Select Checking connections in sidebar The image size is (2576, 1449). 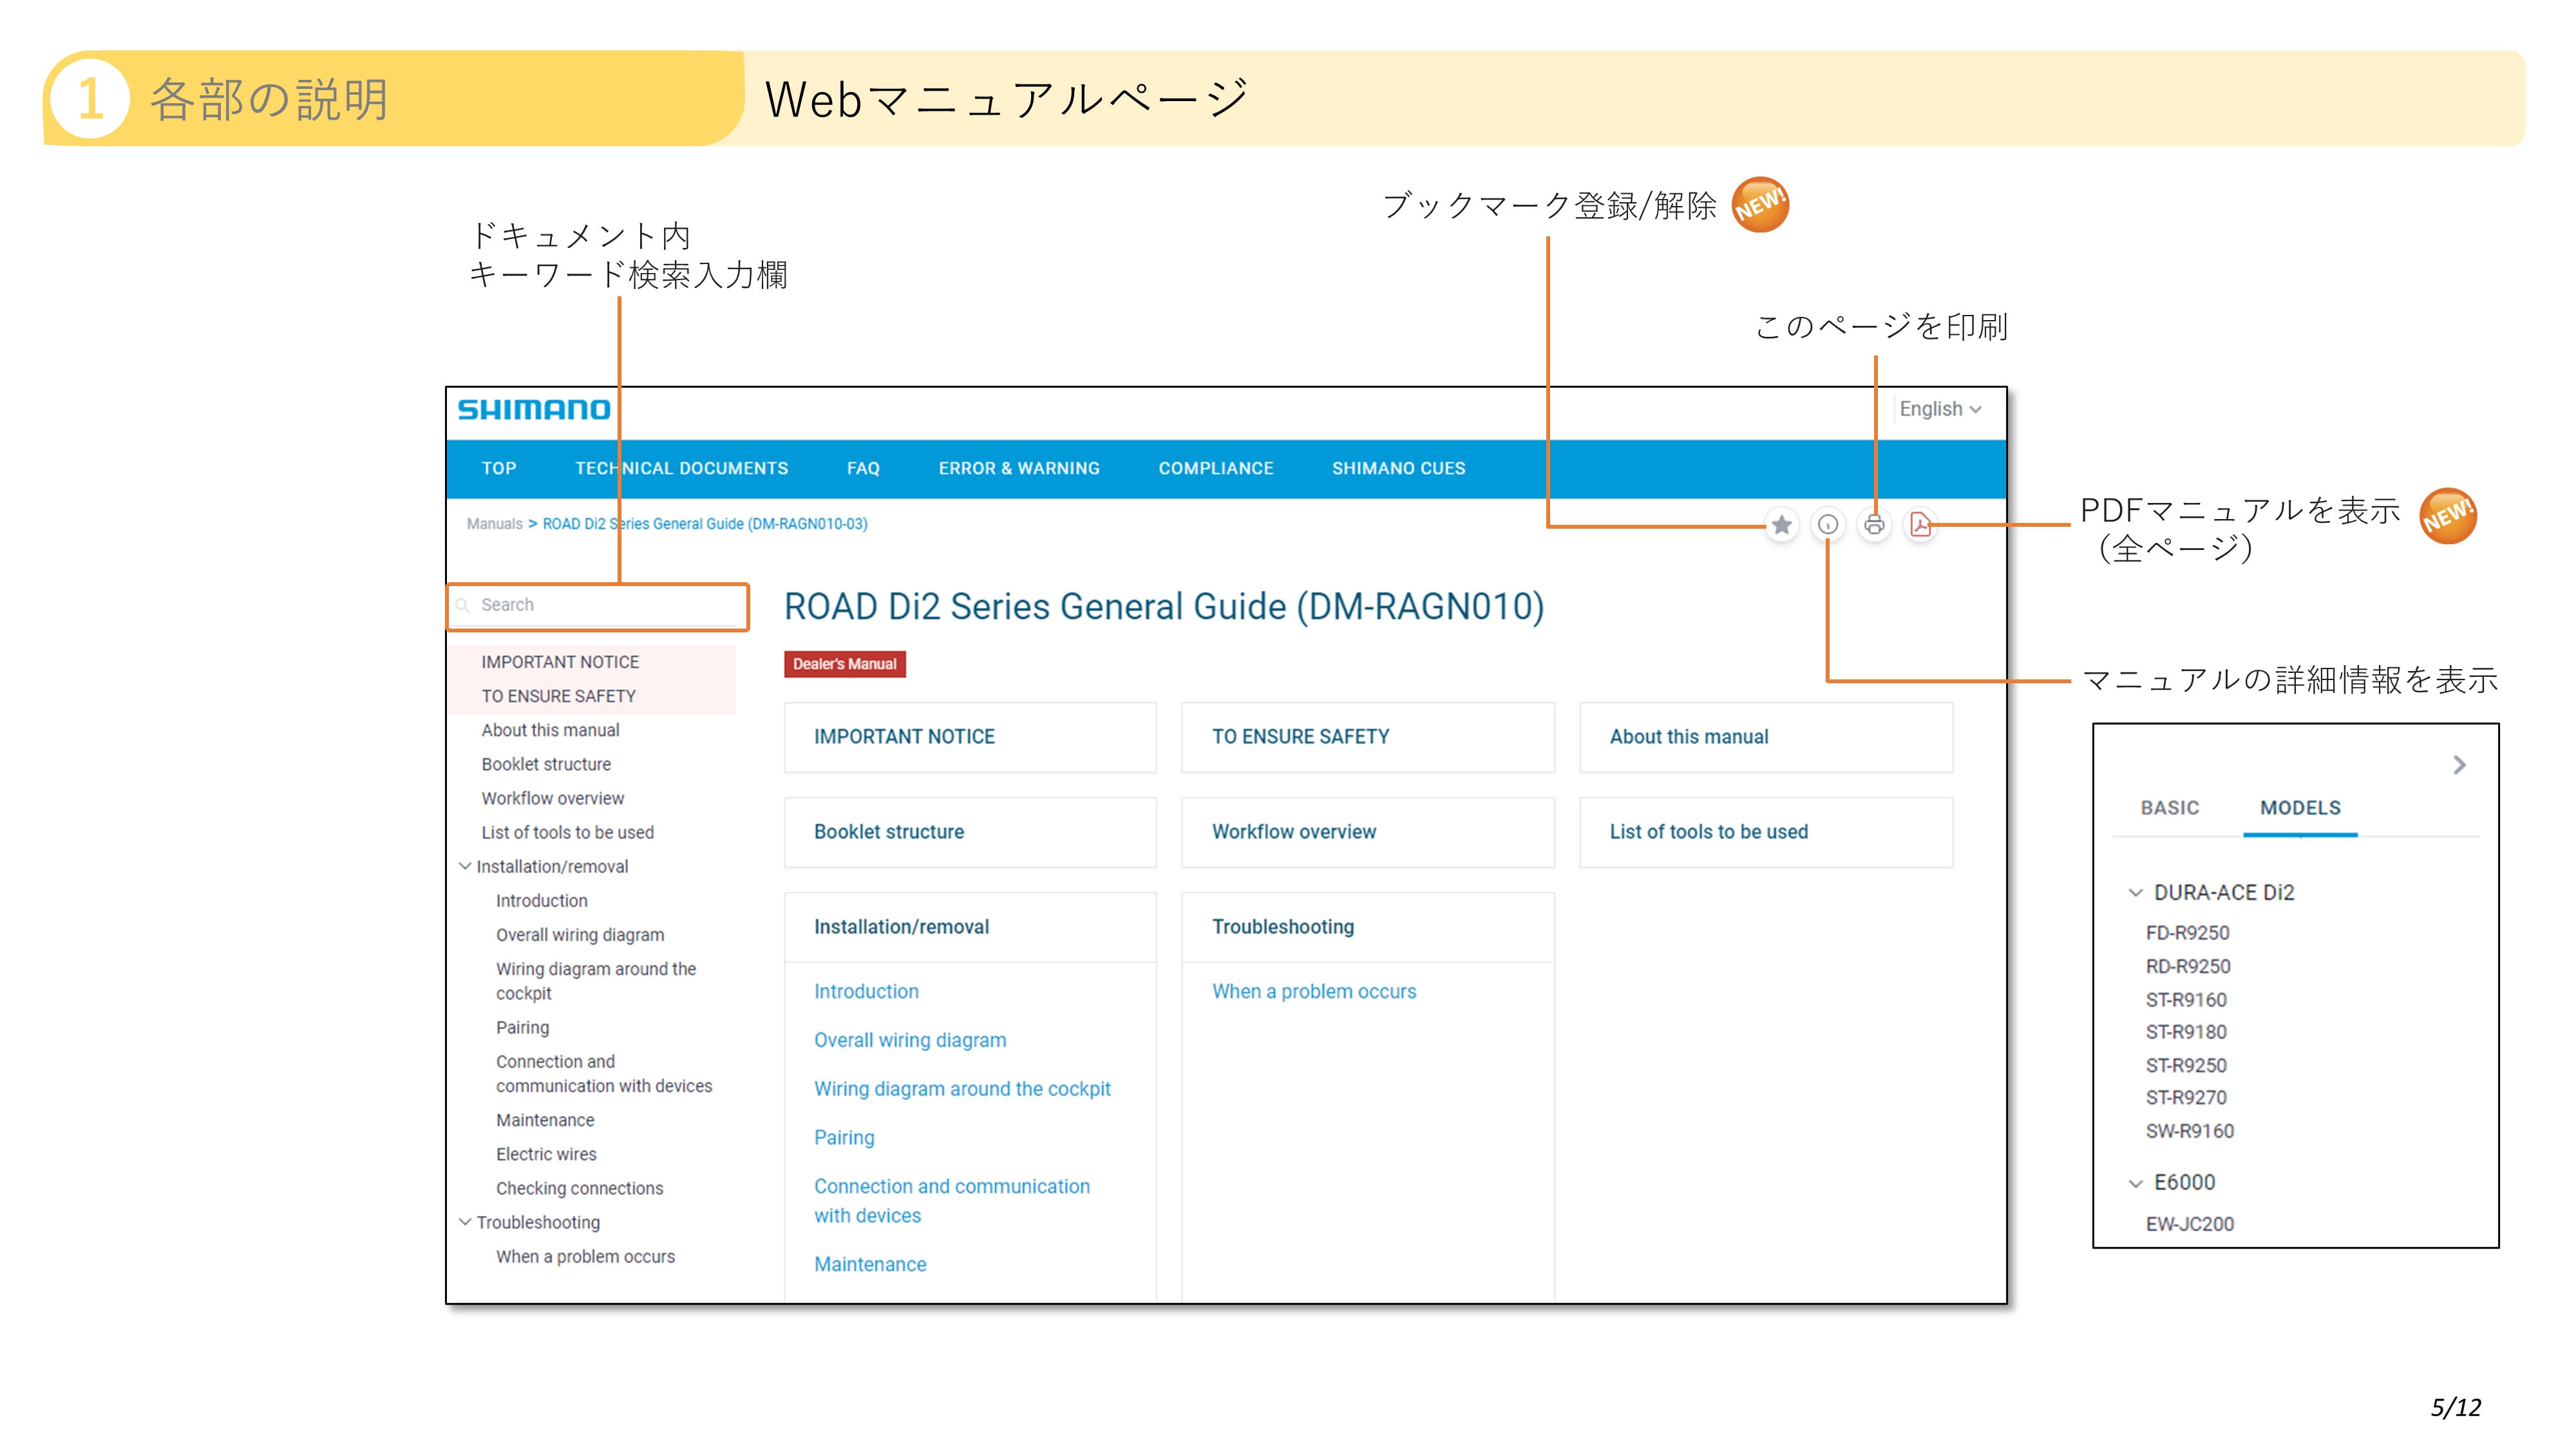579,1188
